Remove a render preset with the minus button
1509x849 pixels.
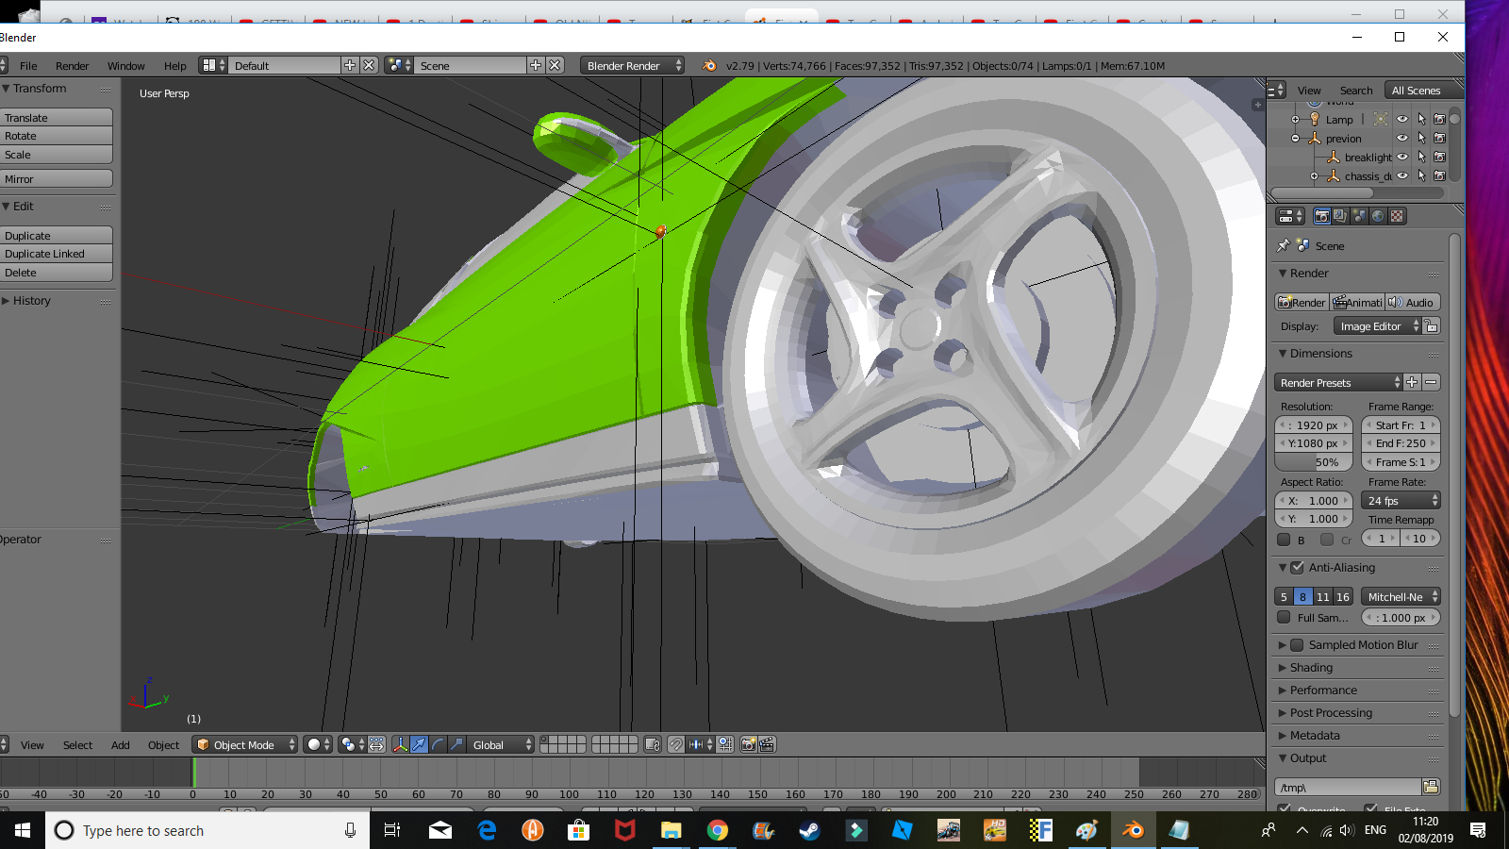point(1431,382)
